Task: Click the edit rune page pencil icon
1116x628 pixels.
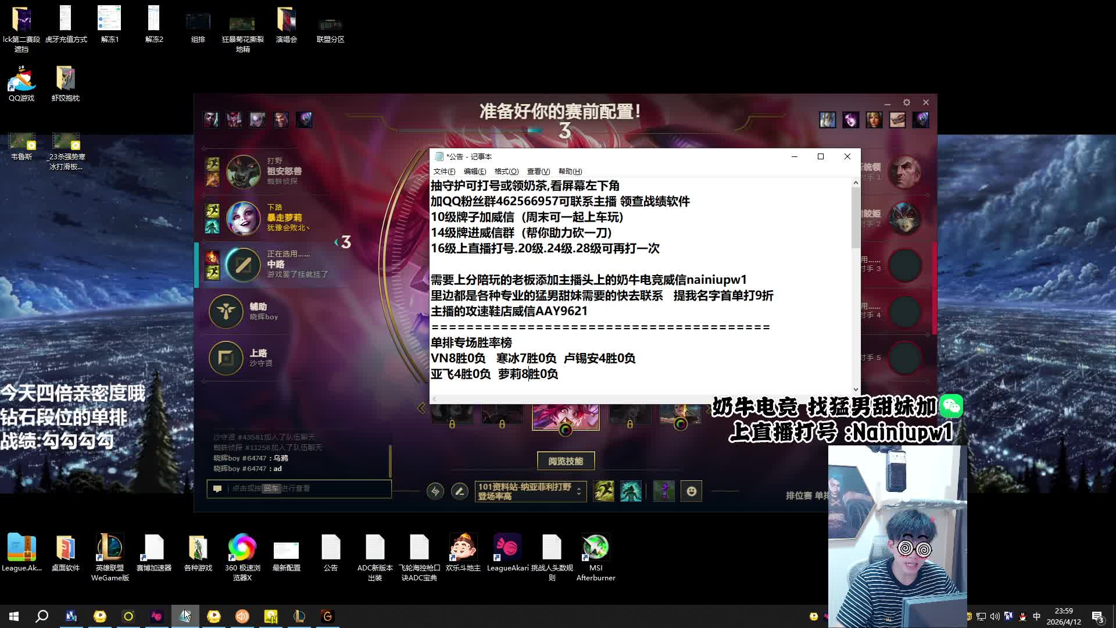Action: pyautogui.click(x=459, y=491)
